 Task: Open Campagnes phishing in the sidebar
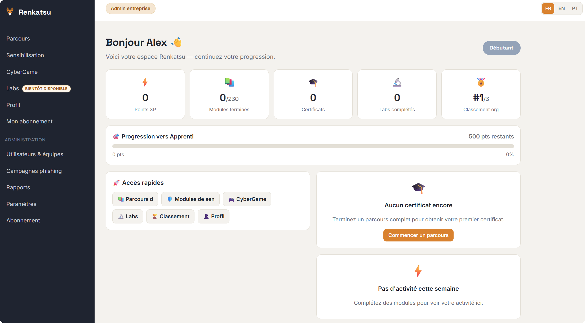(x=34, y=171)
